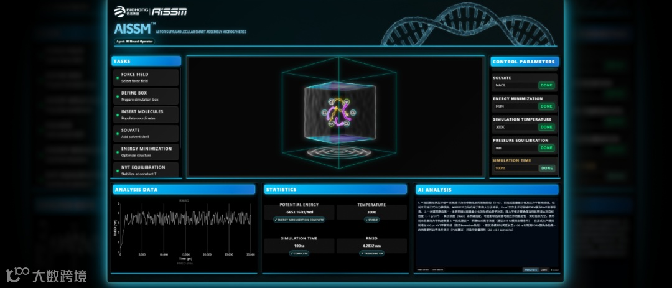Select the Insert Molecules task
The width and height of the screenshot is (672, 288).
tap(146, 115)
